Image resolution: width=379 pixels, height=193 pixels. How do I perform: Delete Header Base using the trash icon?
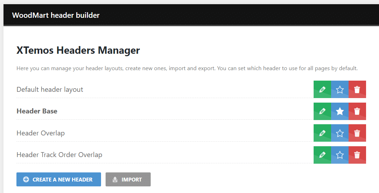[357, 111]
